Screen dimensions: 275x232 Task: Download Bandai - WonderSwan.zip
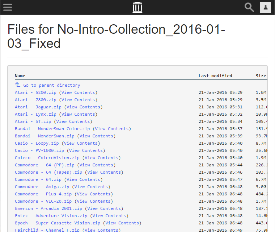(x=45, y=136)
